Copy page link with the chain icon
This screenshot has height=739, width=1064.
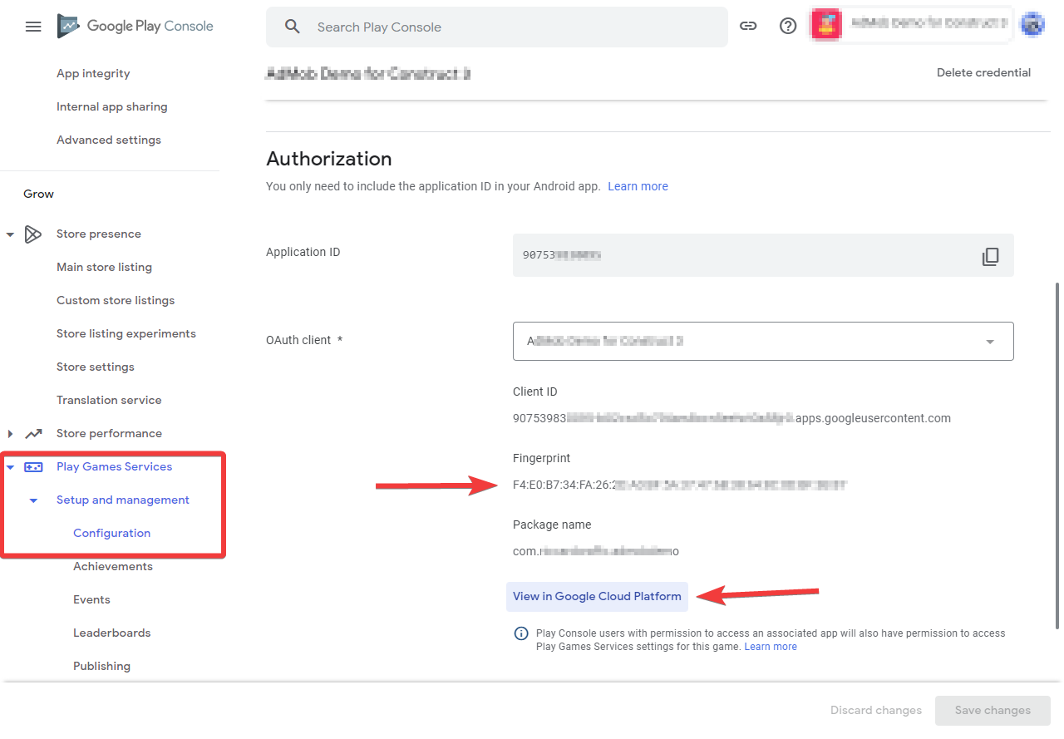tap(748, 26)
